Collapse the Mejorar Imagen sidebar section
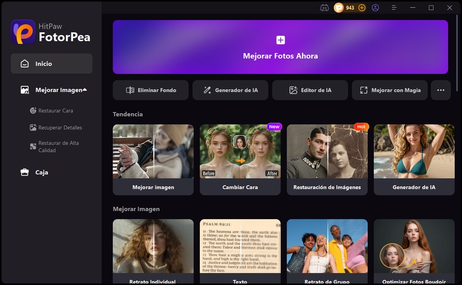Viewport: 462px width, 285px height. [x=85, y=90]
